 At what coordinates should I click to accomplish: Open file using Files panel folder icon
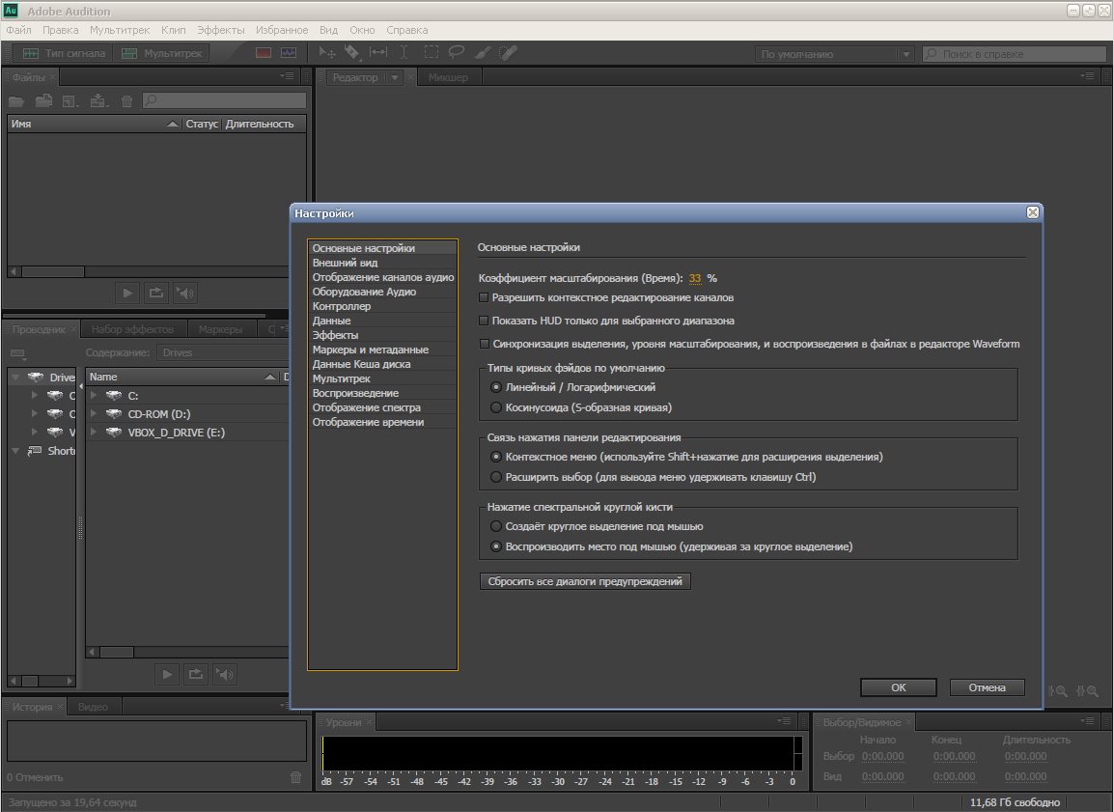(16, 100)
